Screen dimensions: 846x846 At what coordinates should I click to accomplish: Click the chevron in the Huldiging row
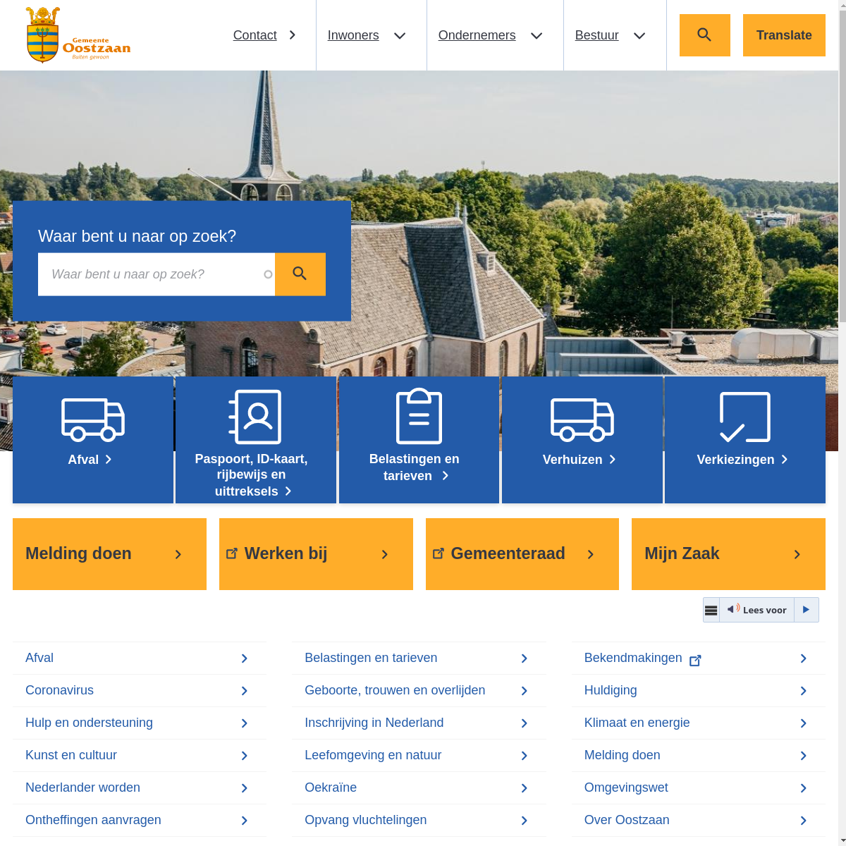click(804, 691)
